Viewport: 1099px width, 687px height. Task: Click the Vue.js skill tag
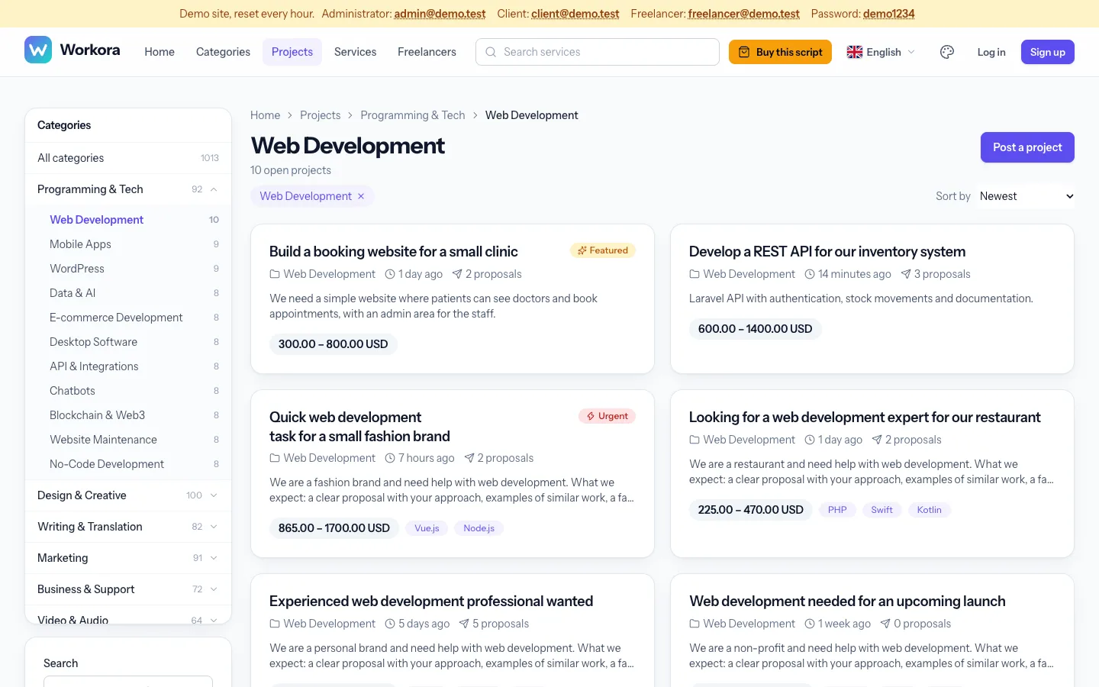coord(427,528)
